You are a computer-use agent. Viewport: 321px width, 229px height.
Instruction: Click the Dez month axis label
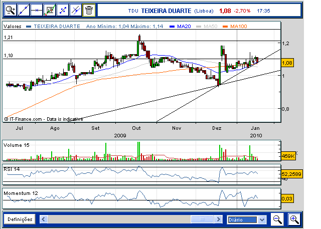pos(217,128)
